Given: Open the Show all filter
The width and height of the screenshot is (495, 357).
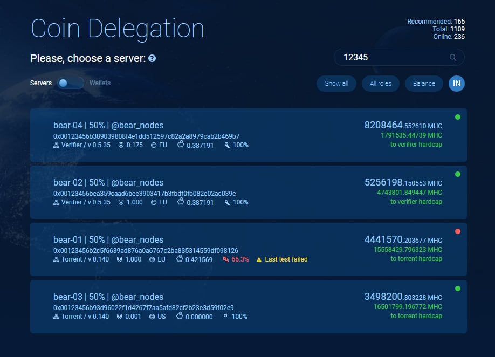Looking at the screenshot, I should click(x=336, y=84).
